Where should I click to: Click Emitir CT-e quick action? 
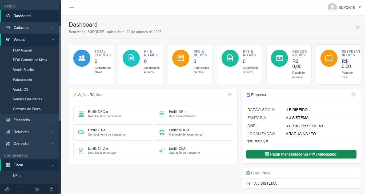(x=113, y=132)
